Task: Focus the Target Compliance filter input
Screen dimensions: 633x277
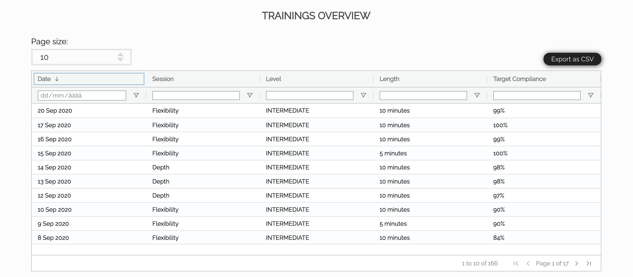Action: [537, 96]
